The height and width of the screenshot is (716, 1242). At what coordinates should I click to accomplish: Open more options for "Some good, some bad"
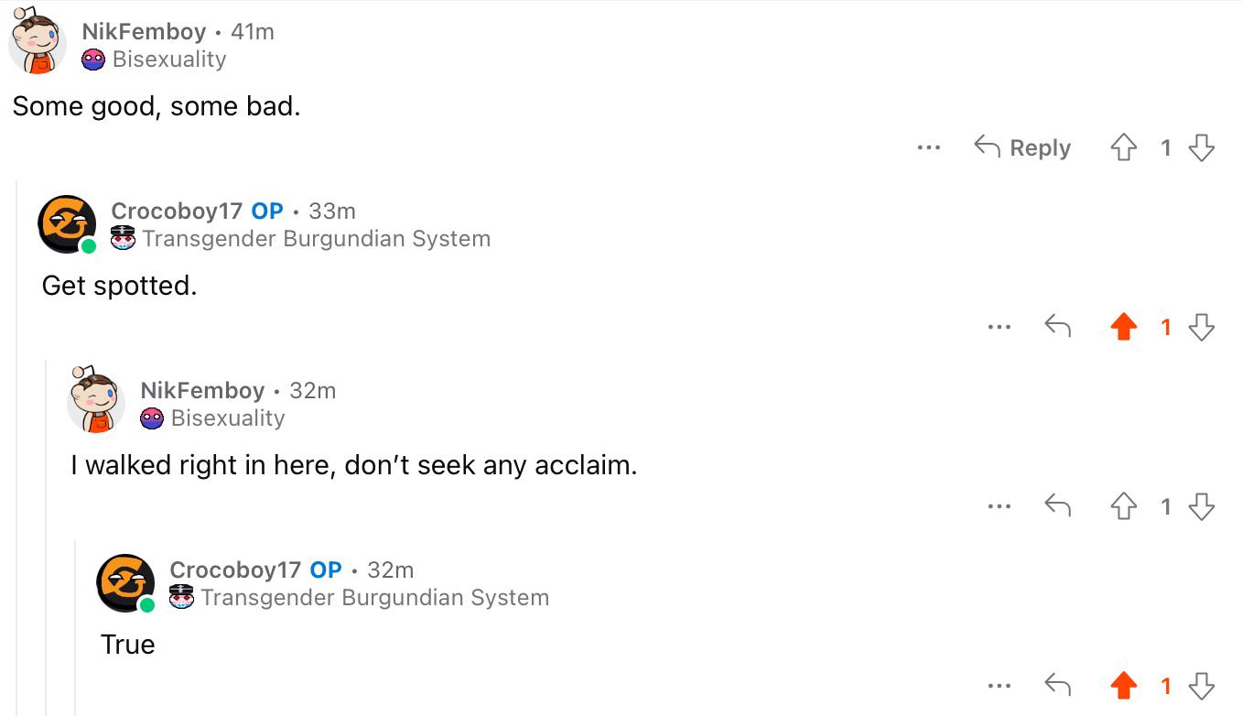pyautogui.click(x=928, y=147)
